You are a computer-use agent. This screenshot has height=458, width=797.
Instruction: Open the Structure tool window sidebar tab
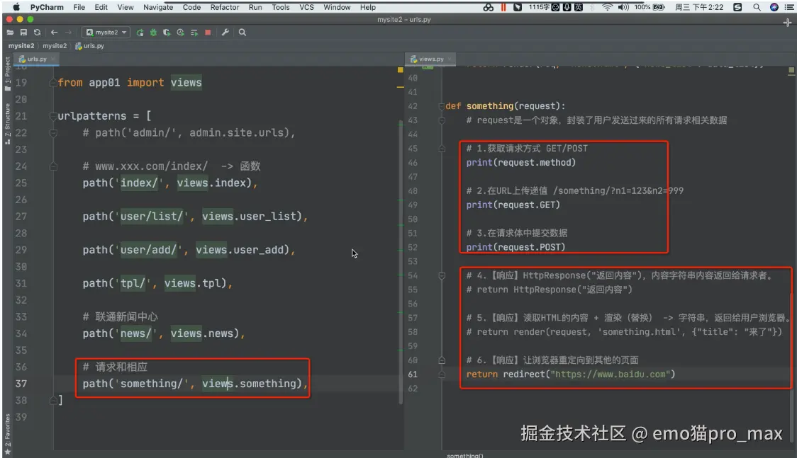(x=7, y=124)
